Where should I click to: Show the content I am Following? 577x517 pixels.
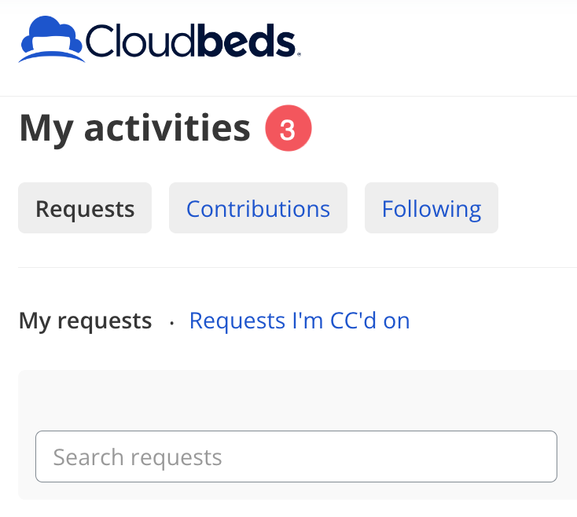[x=431, y=208]
